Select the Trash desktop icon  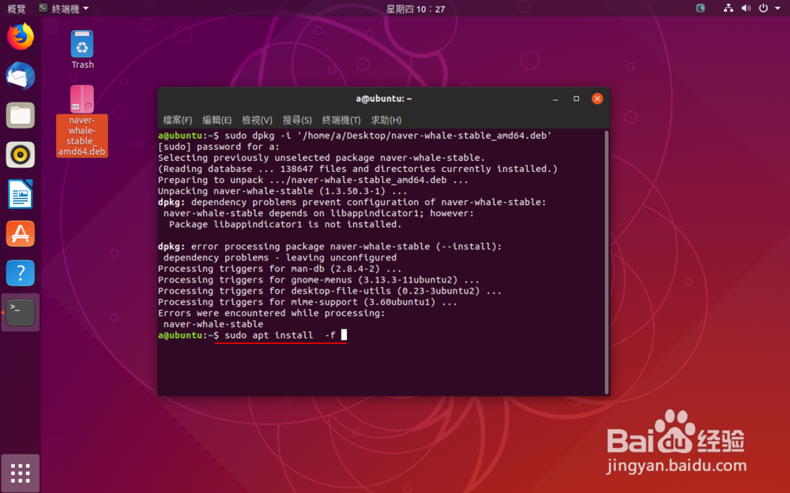pyautogui.click(x=82, y=49)
